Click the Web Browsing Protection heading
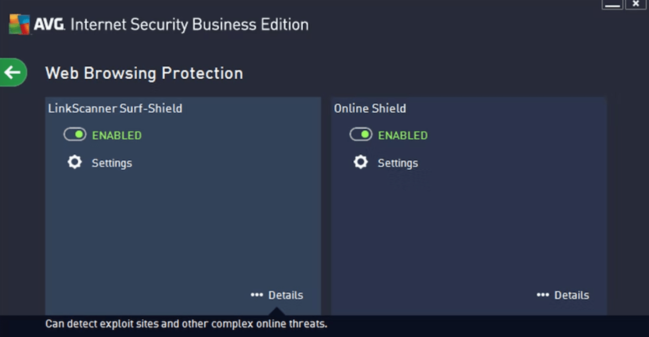649x337 pixels. (x=144, y=73)
